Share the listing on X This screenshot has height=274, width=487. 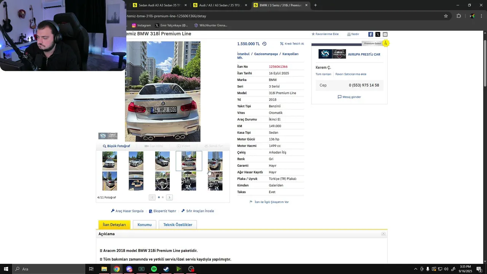378,34
